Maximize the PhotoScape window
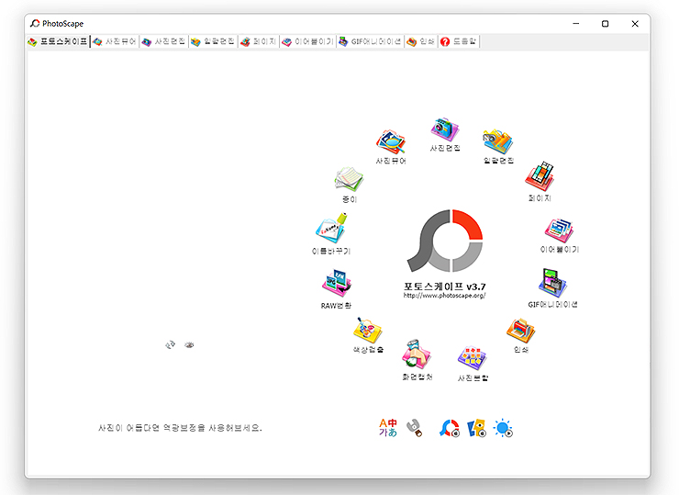 pos(605,24)
